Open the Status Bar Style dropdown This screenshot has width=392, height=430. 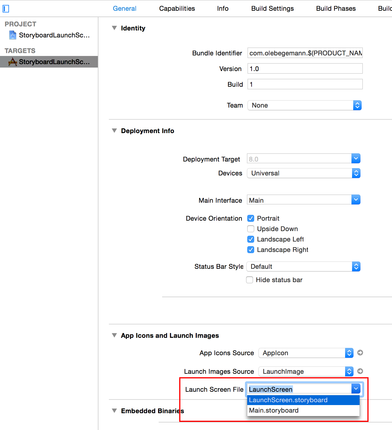tap(303, 266)
